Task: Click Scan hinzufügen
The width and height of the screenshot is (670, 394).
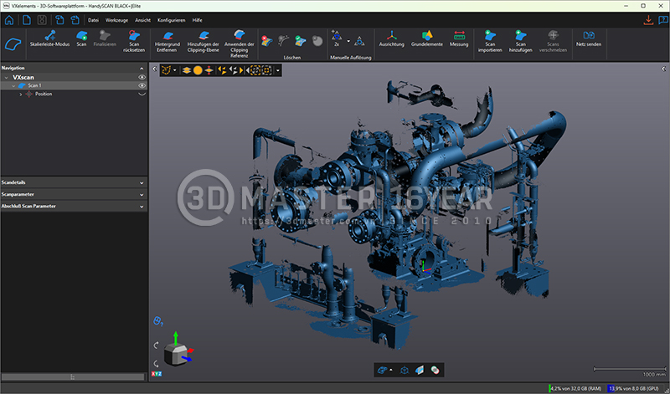Action: tap(520, 41)
